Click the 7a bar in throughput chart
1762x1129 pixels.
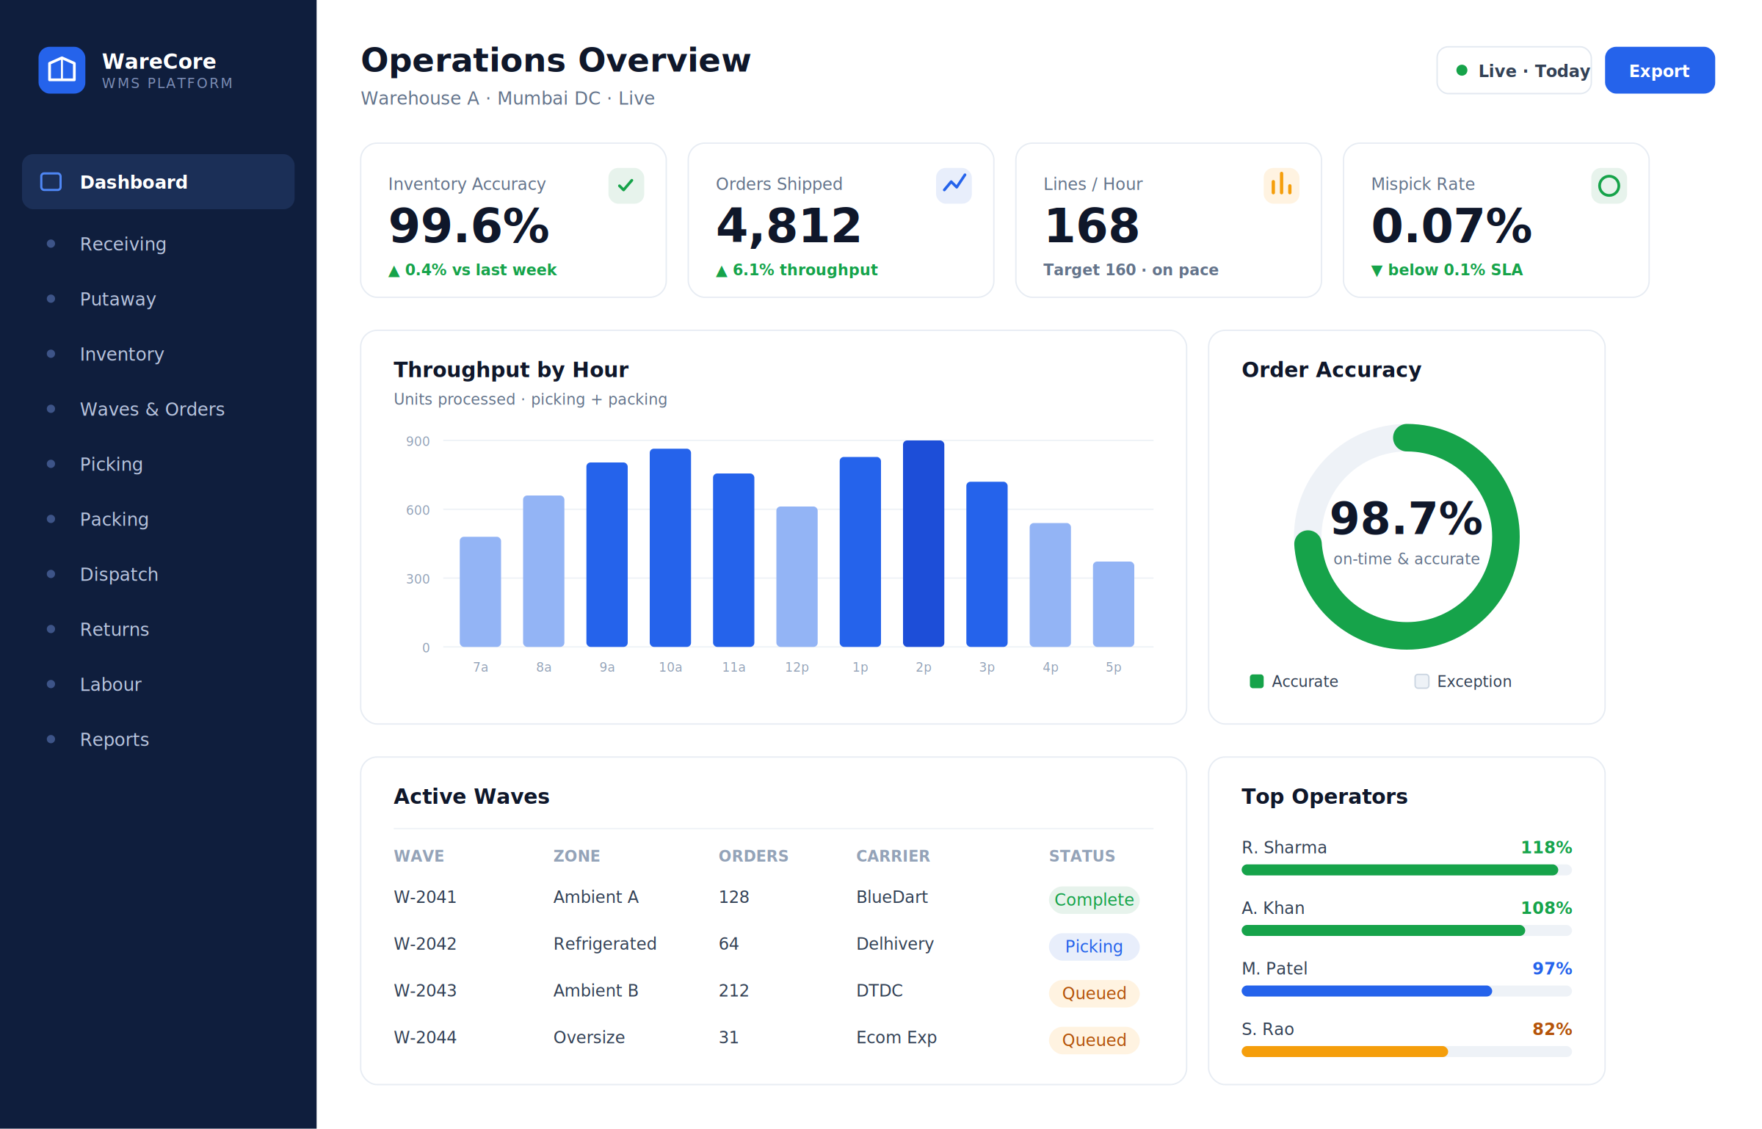[480, 592]
